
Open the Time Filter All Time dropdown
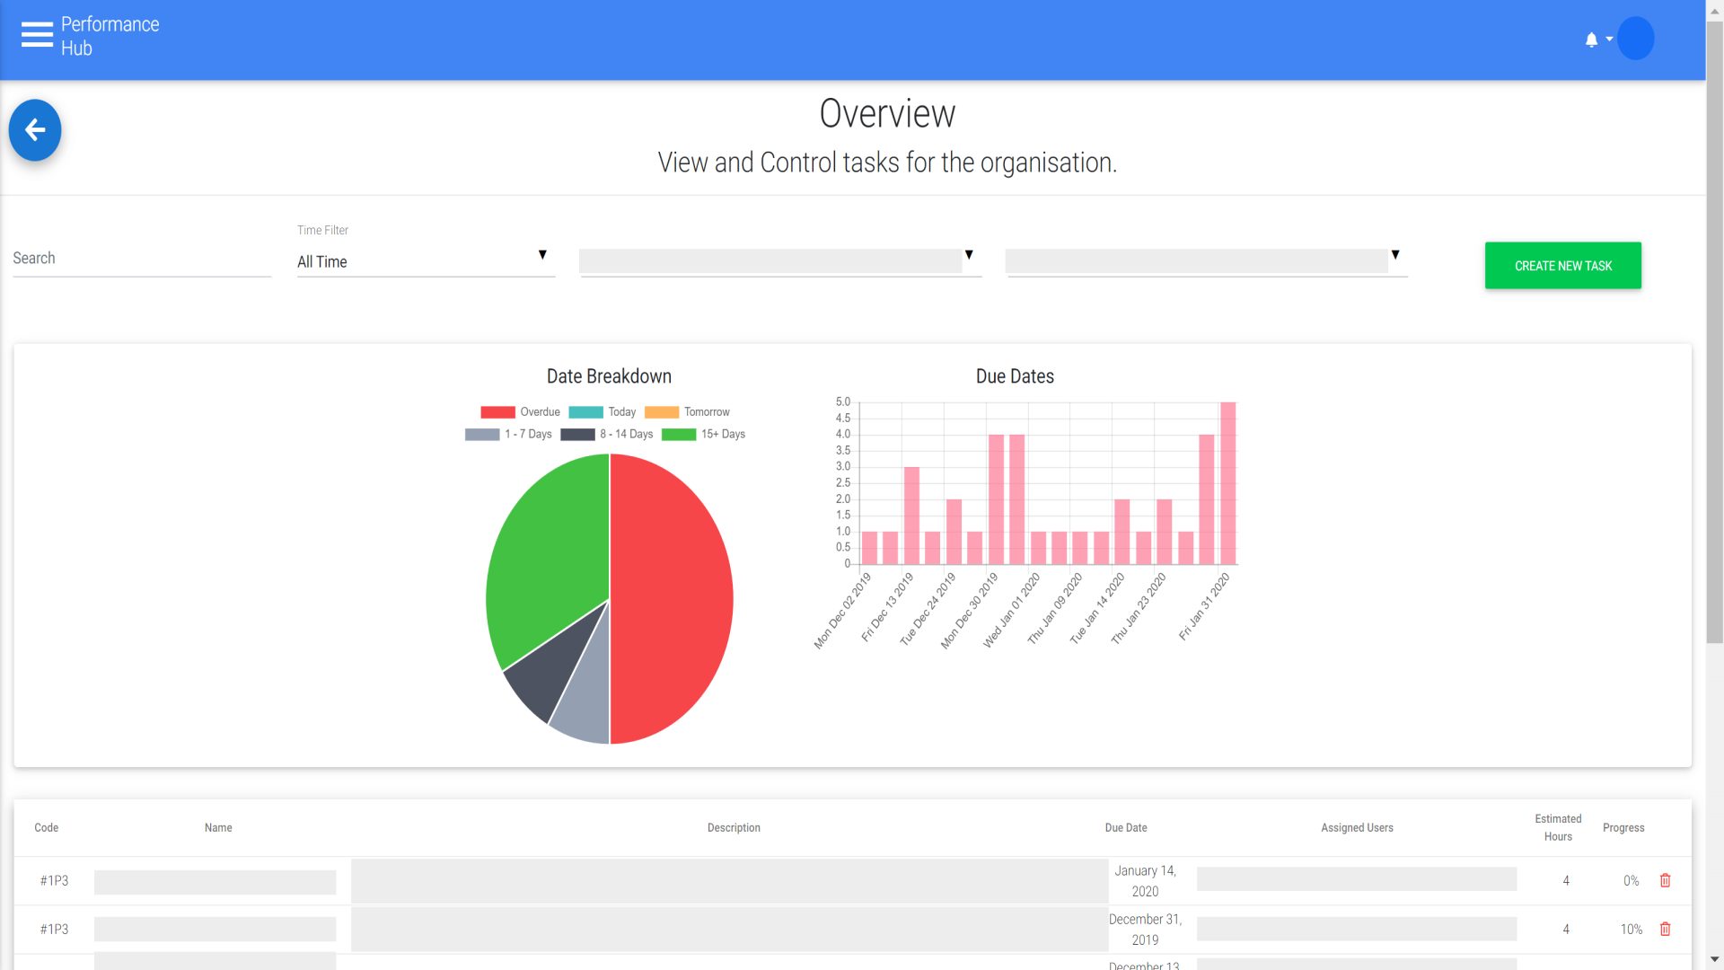pyautogui.click(x=426, y=261)
